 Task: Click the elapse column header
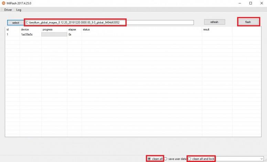point(72,29)
